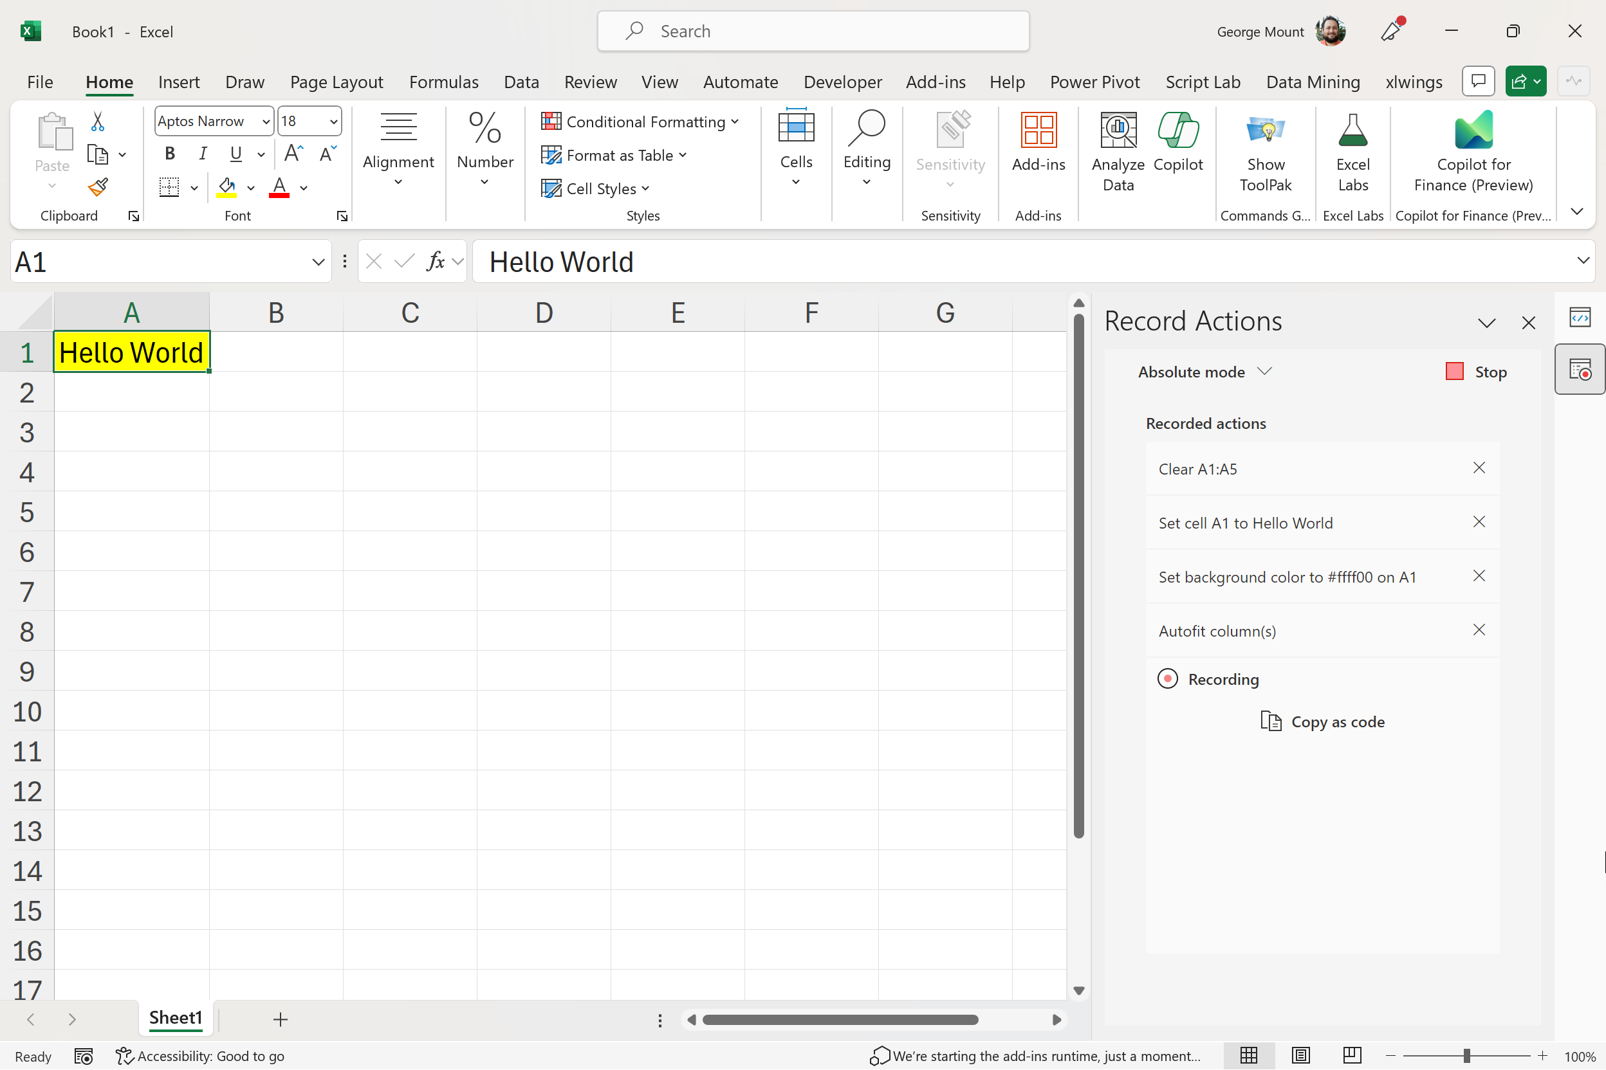The height and width of the screenshot is (1070, 1606).
Task: Stop recording actions
Action: 1476,372
